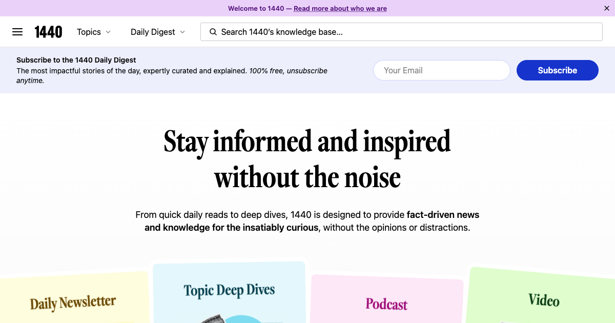
Task: Select the Daily Digest menu item
Action: pyautogui.click(x=152, y=32)
